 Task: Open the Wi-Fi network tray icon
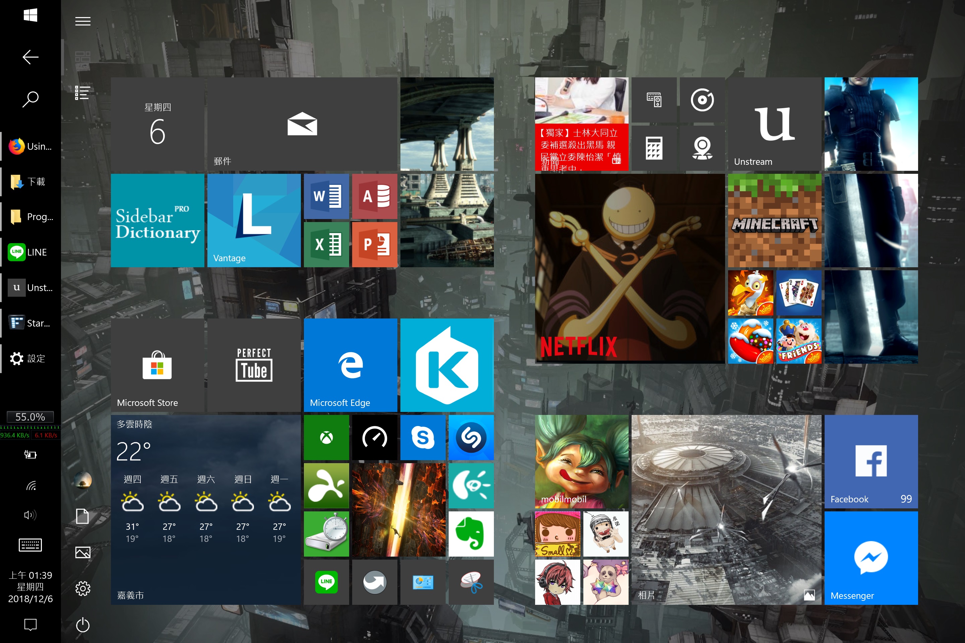30,486
